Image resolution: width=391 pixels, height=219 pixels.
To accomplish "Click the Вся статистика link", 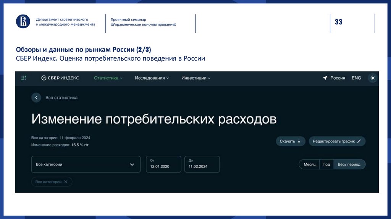I will point(61,98).
